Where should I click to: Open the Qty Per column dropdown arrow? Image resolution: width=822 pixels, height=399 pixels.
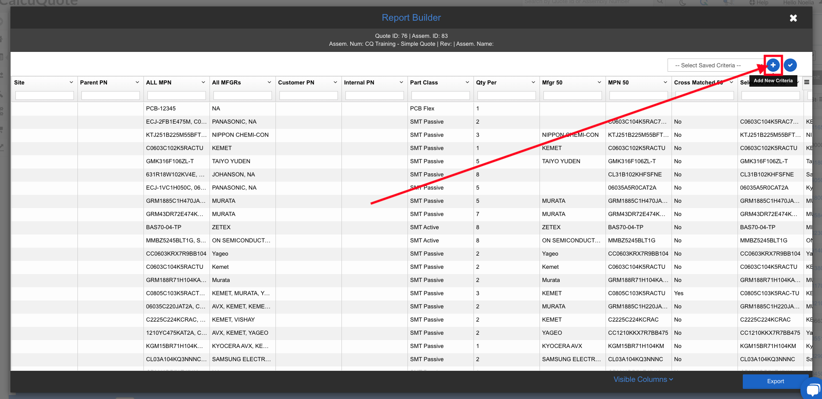pos(533,82)
